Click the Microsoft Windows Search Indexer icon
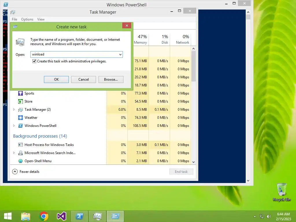 (21, 153)
